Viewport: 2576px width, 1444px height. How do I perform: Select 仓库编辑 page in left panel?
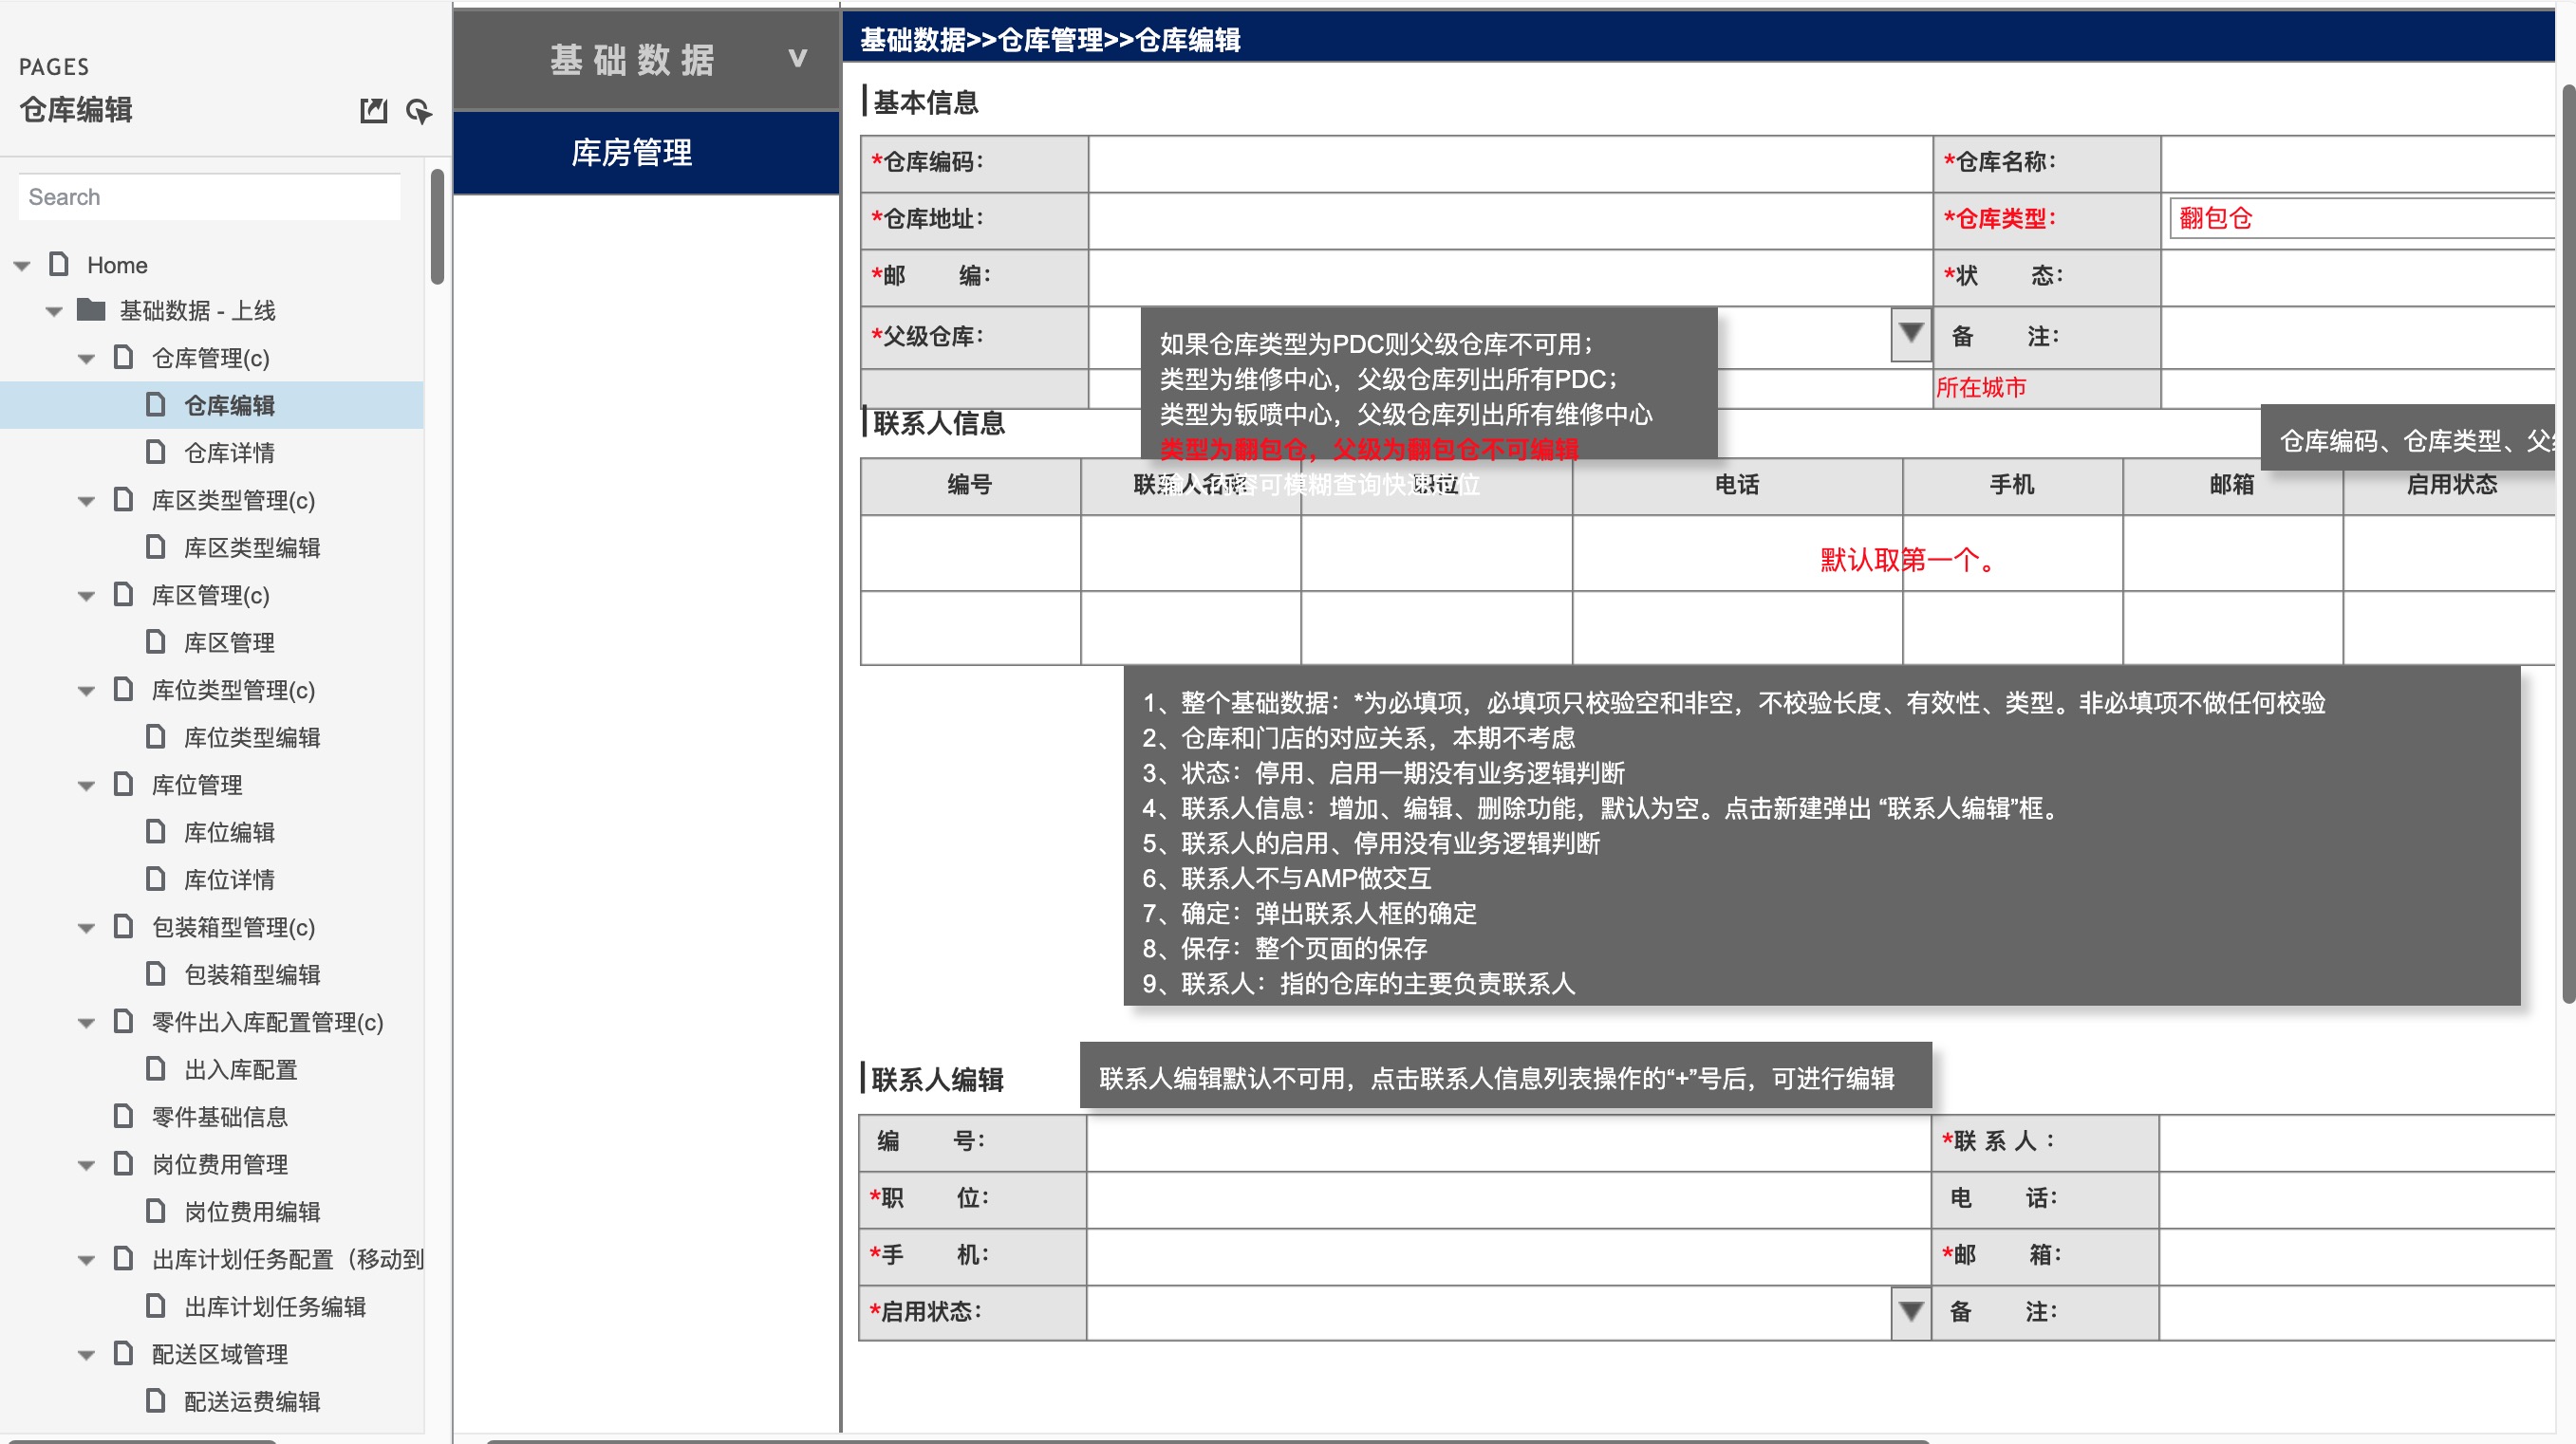(230, 403)
